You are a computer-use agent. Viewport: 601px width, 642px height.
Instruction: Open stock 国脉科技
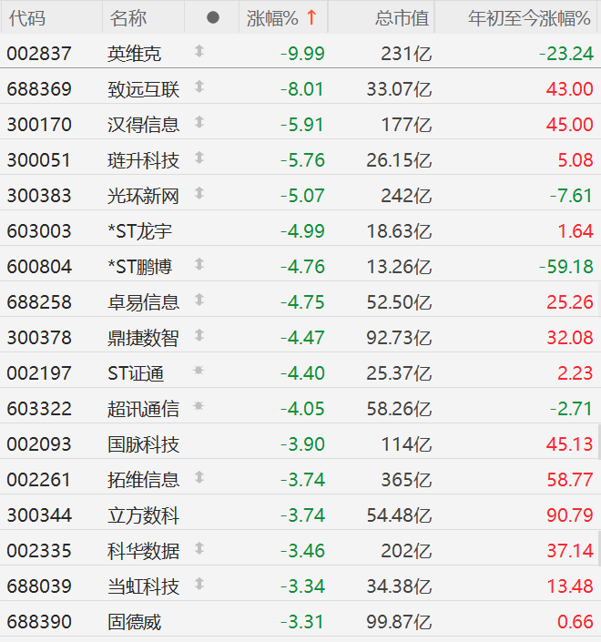[143, 444]
